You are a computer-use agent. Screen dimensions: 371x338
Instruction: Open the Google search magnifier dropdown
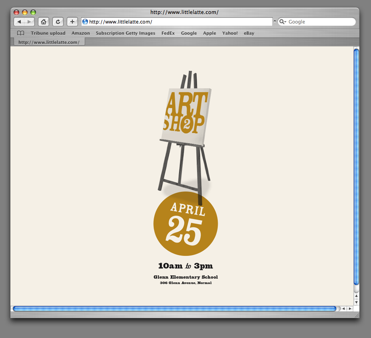point(283,22)
